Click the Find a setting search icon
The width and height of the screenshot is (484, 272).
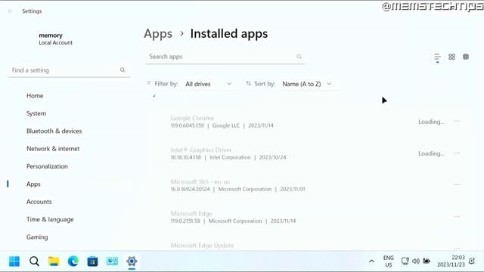coord(123,70)
